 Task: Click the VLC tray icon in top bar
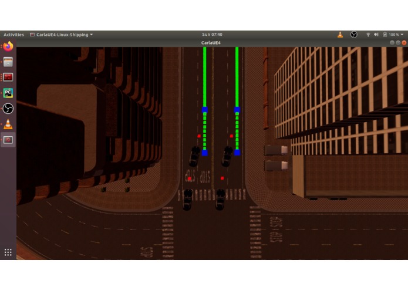pos(340,35)
